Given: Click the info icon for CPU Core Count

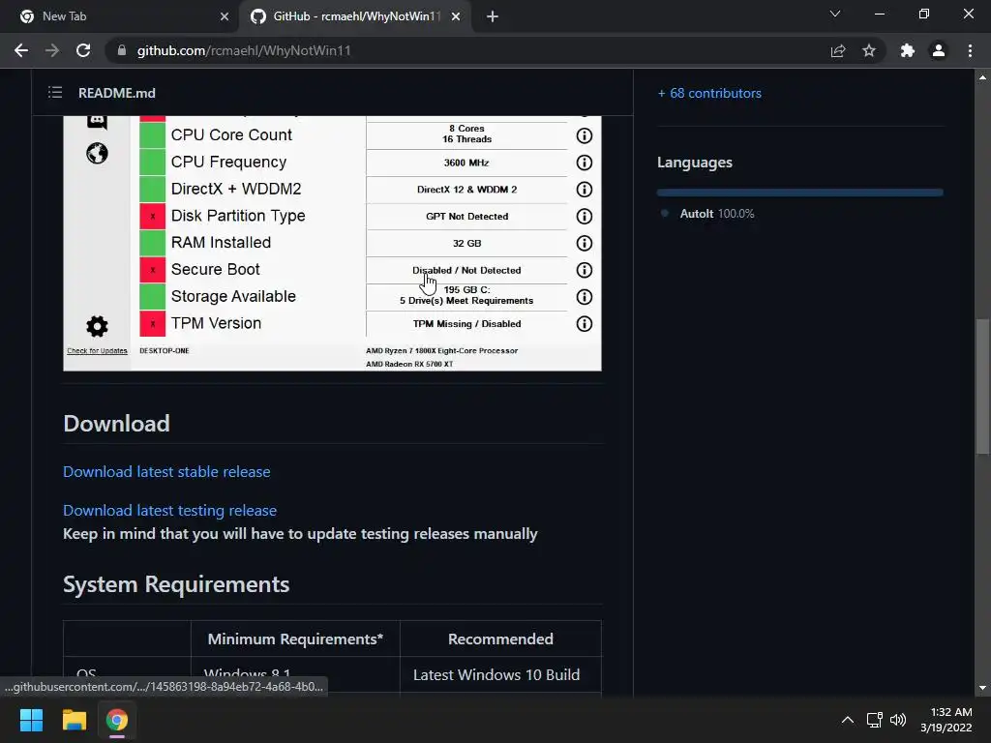Looking at the screenshot, I should click(x=584, y=135).
